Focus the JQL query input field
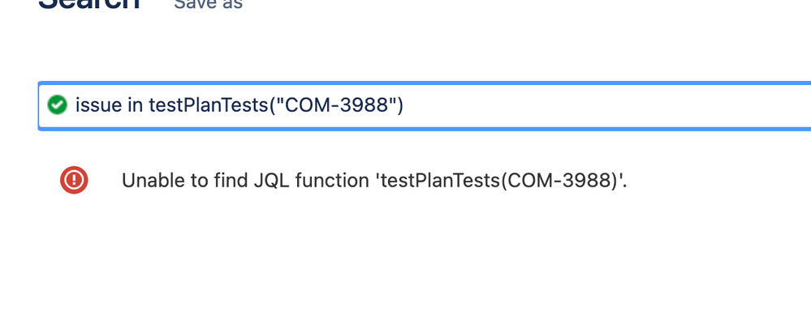 pos(425,106)
